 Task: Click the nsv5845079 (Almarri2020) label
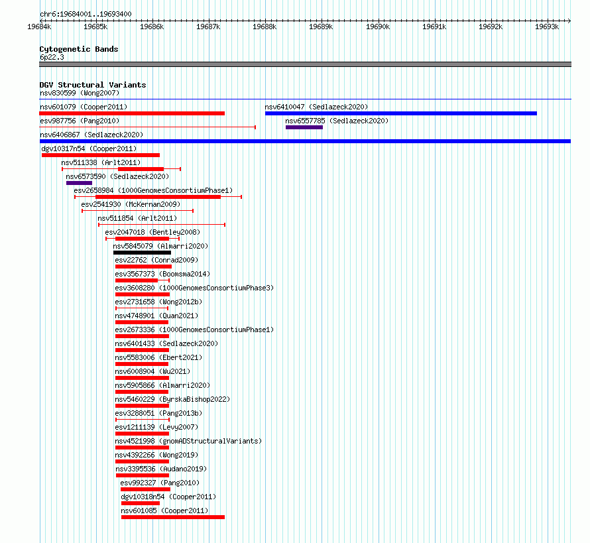point(160,246)
